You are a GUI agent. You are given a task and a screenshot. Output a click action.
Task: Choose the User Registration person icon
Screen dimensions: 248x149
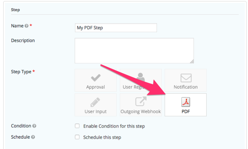pyautogui.click(x=140, y=77)
